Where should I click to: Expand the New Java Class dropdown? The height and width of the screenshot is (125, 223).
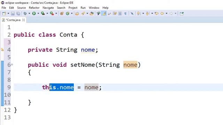tap(72, 14)
